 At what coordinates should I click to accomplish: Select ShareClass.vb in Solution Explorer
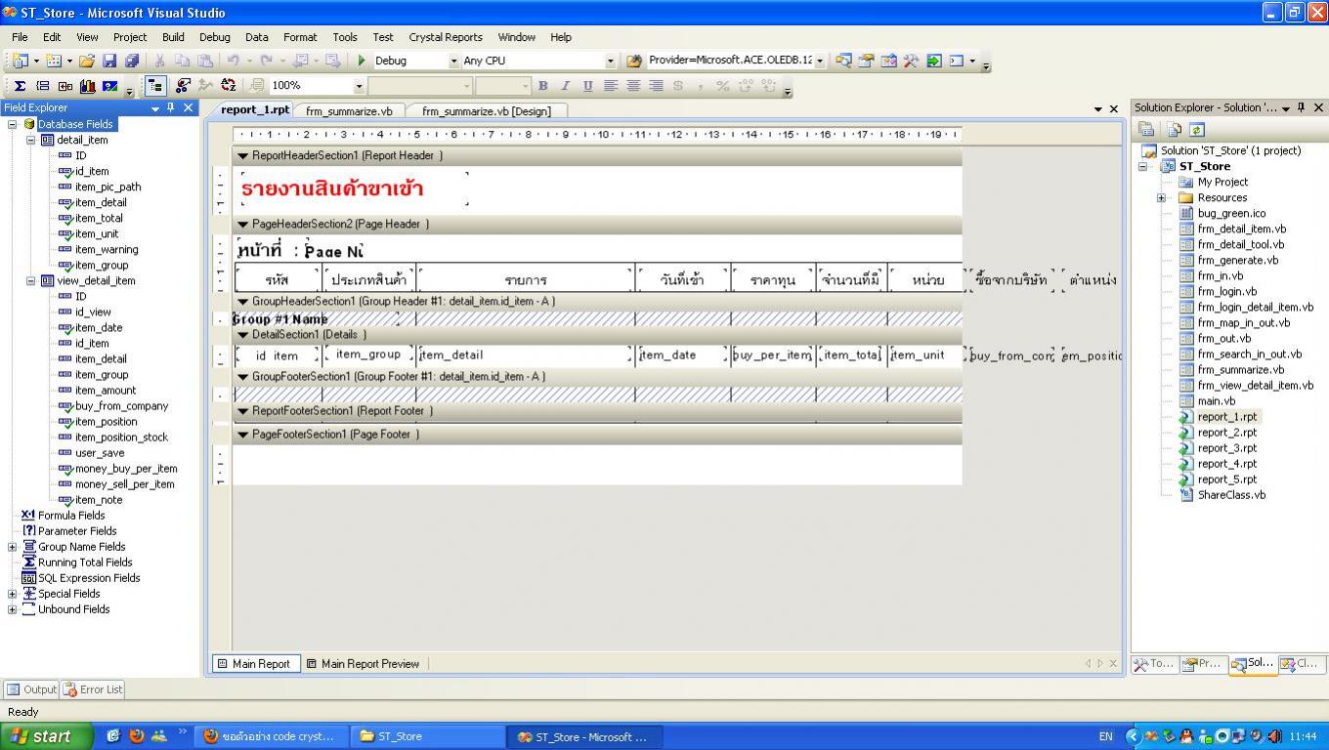point(1231,495)
